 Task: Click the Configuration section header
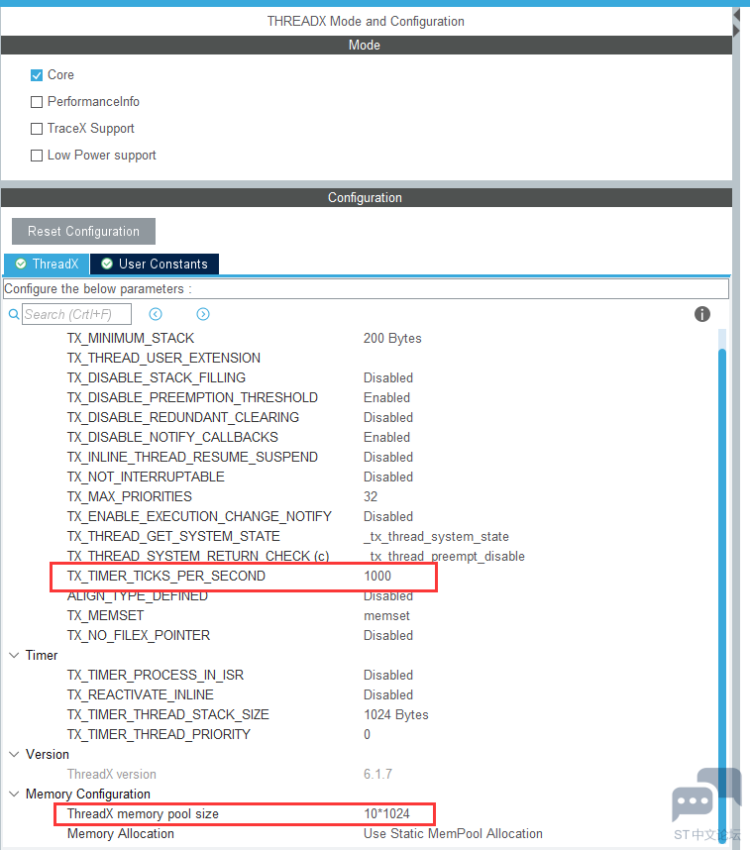(367, 197)
